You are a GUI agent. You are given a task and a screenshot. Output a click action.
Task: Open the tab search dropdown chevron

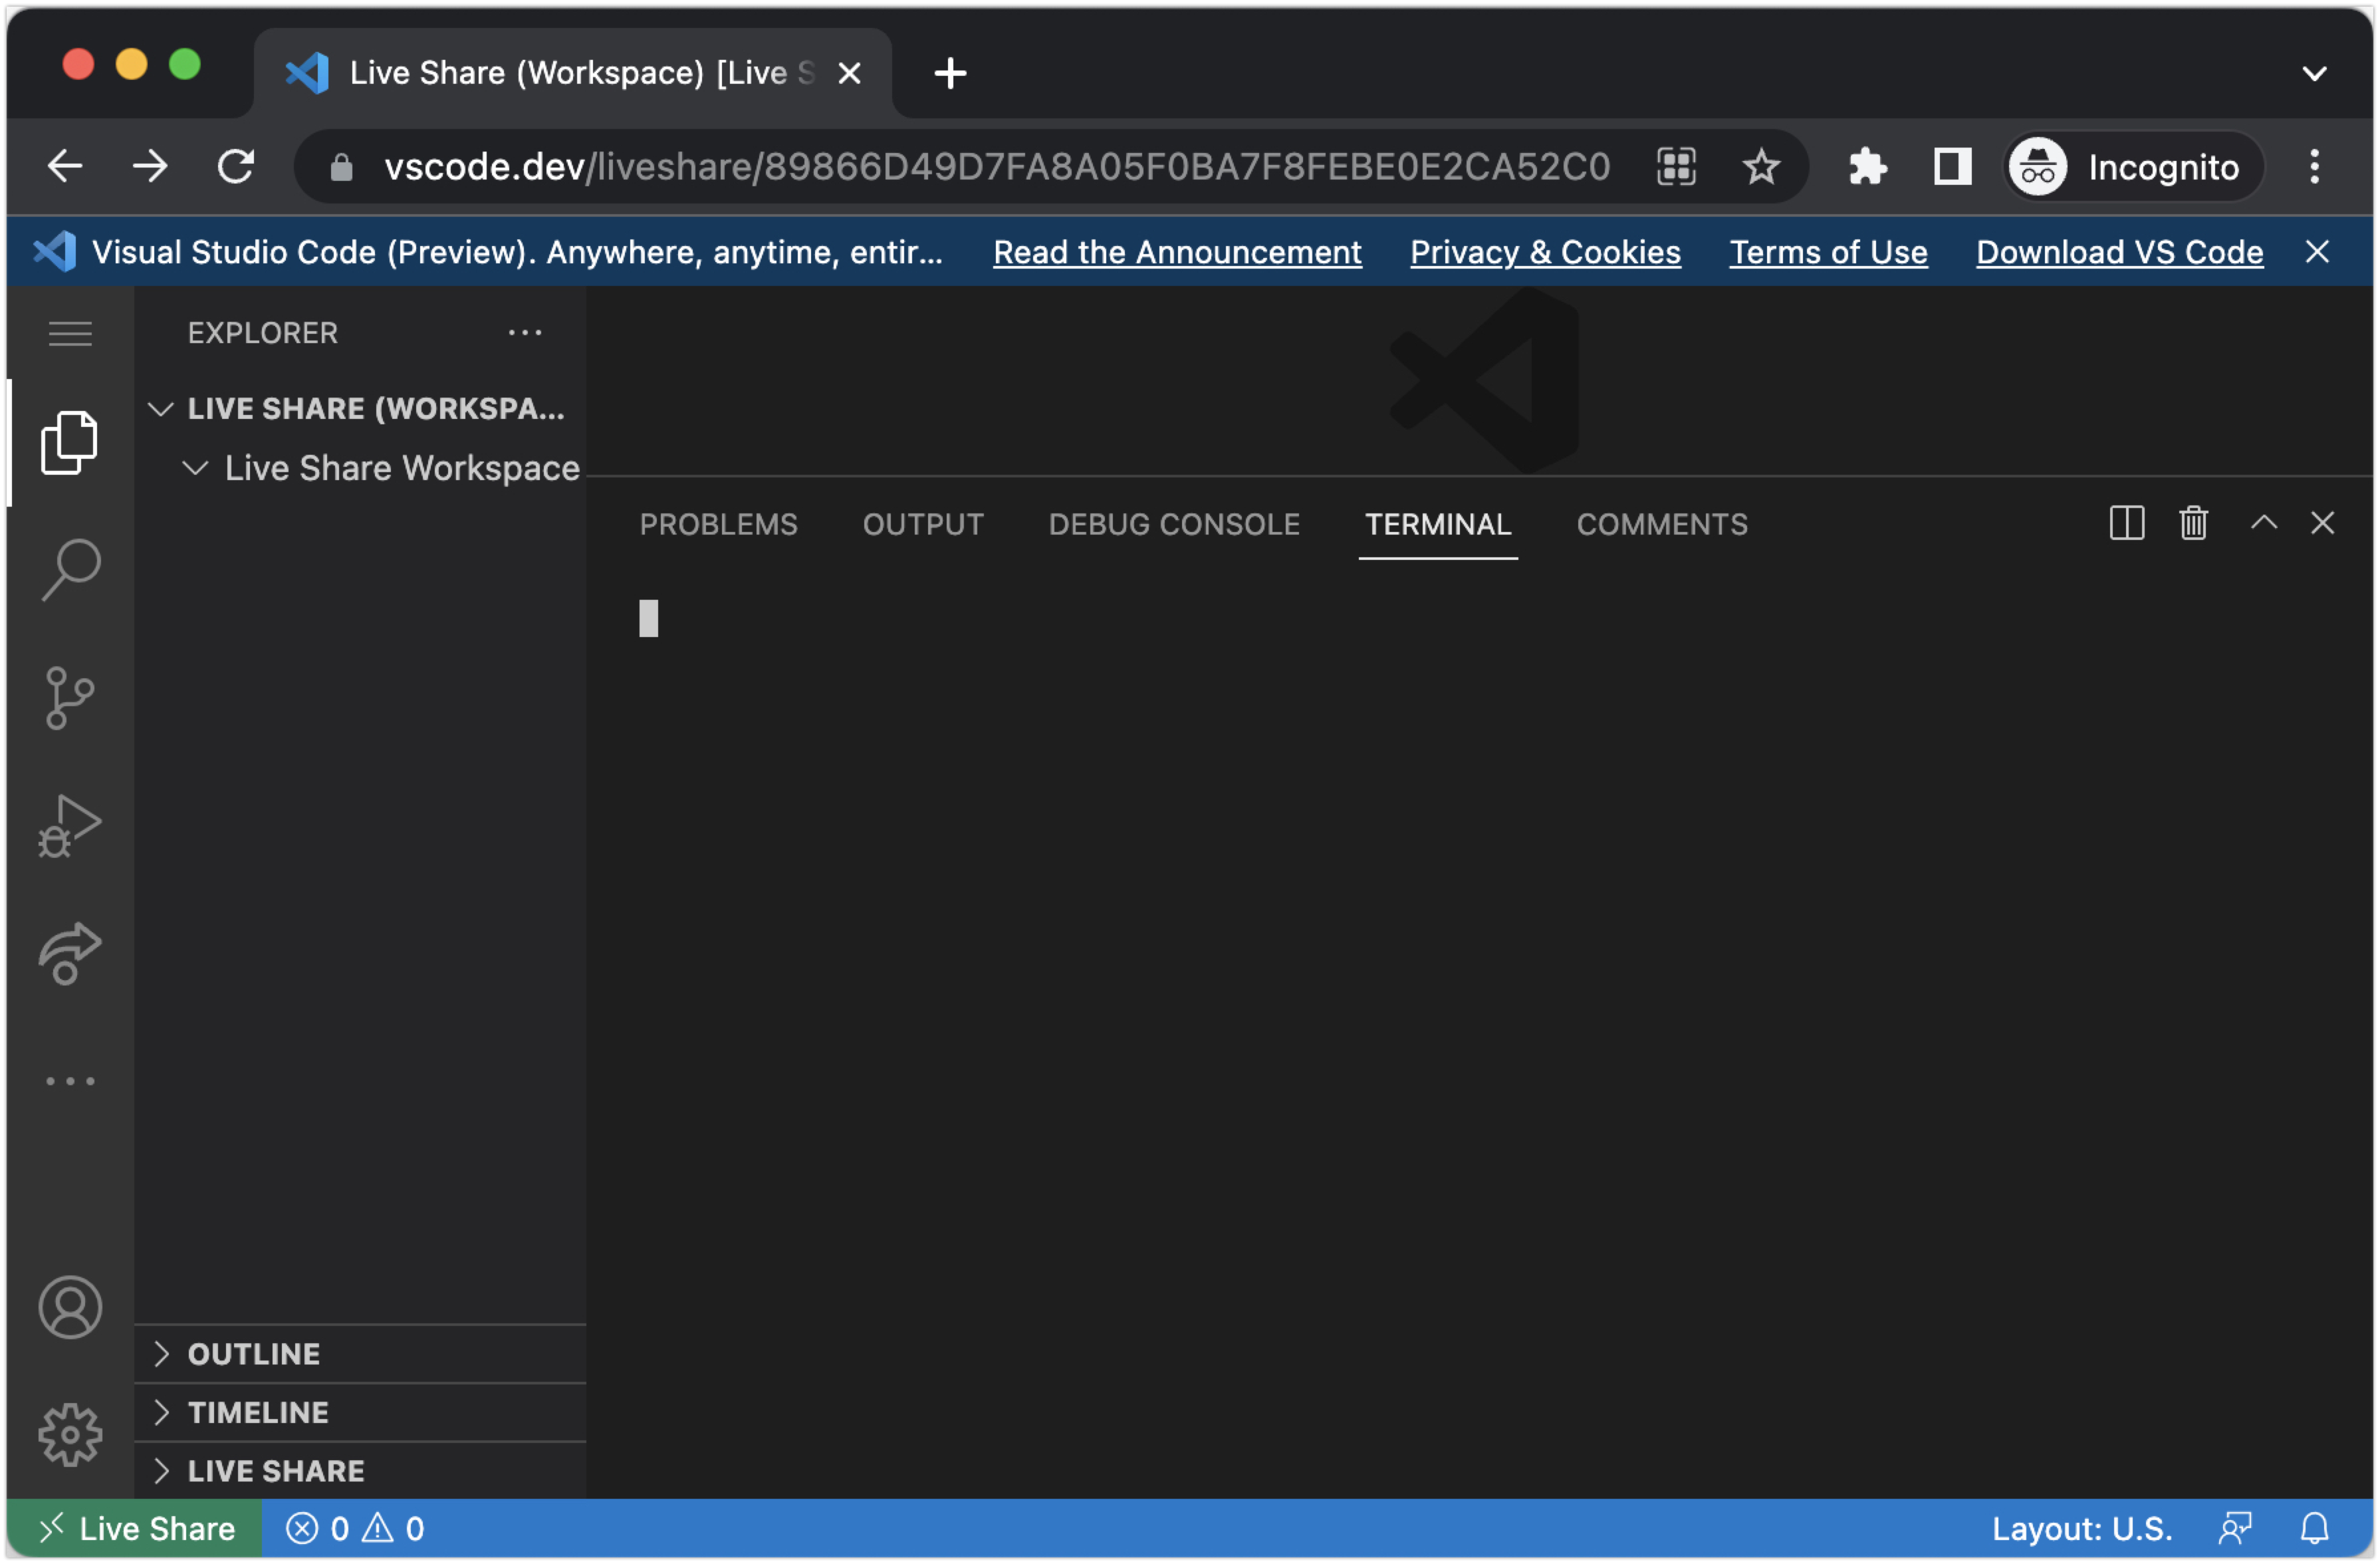click(x=2314, y=73)
